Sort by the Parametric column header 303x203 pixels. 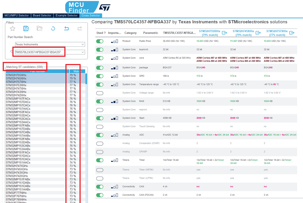150,33
